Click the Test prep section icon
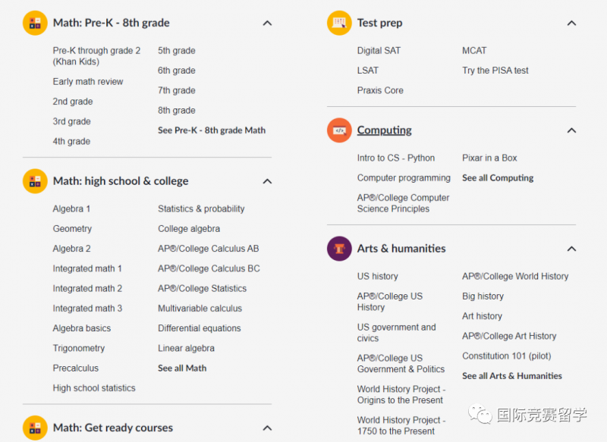Image resolution: width=607 pixels, height=442 pixels. click(339, 23)
